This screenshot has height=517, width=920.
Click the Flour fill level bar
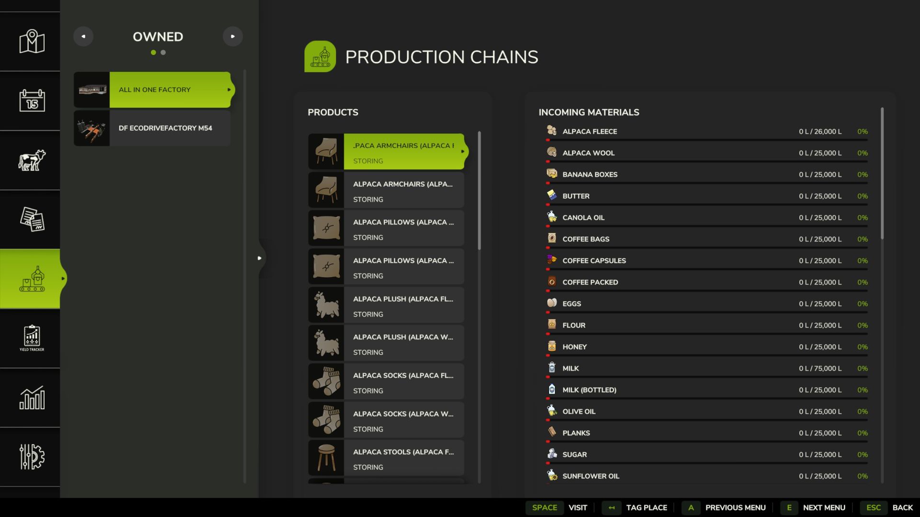pos(707,334)
